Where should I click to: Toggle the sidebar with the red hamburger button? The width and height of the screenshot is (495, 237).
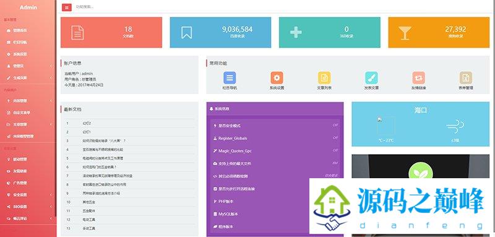click(x=67, y=7)
